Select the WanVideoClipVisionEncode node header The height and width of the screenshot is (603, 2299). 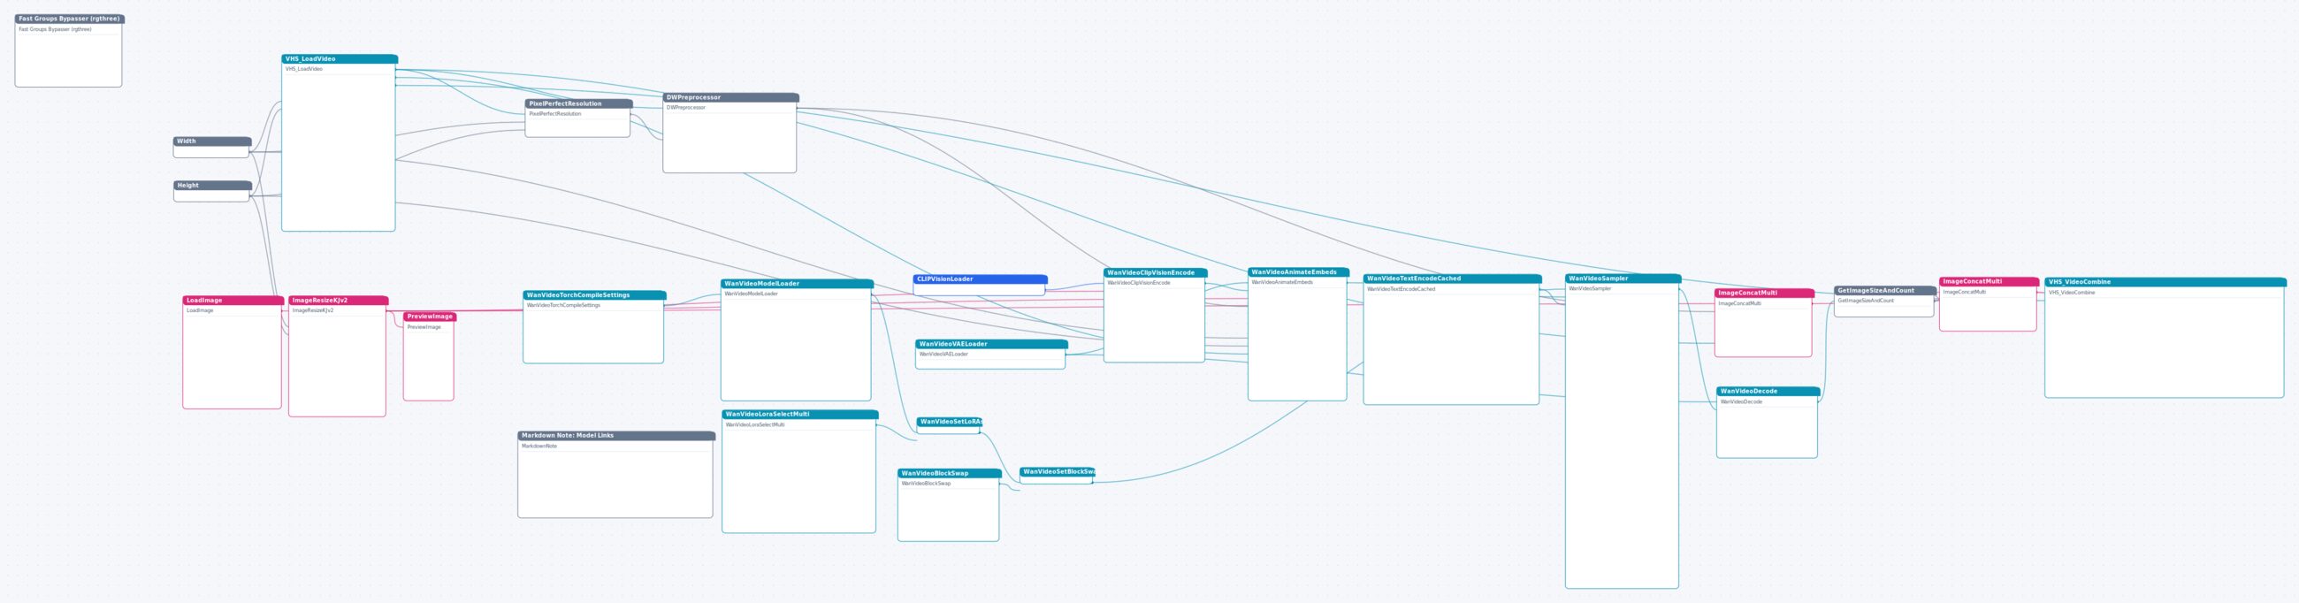pos(1155,273)
